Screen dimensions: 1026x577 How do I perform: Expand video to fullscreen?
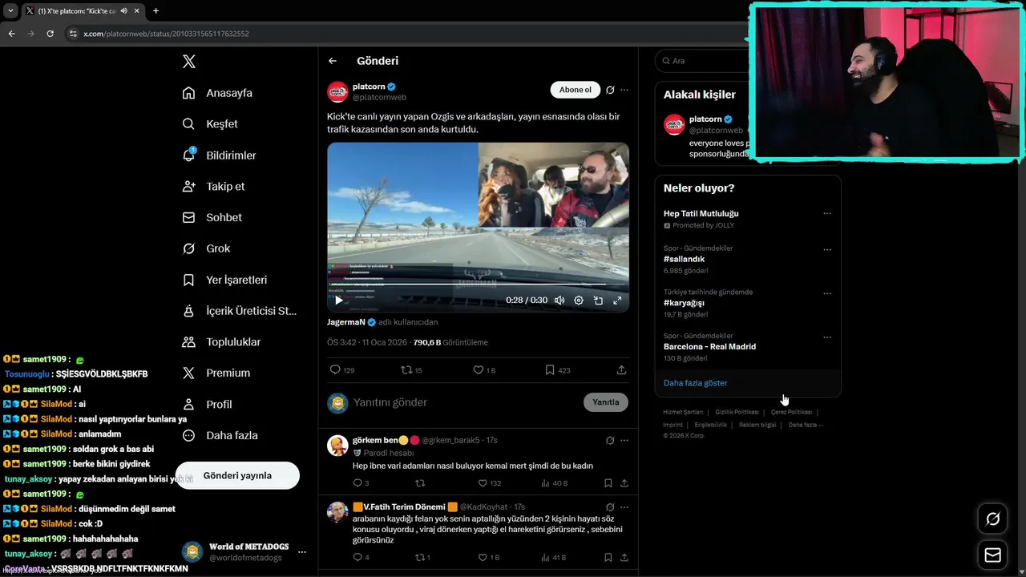point(617,301)
